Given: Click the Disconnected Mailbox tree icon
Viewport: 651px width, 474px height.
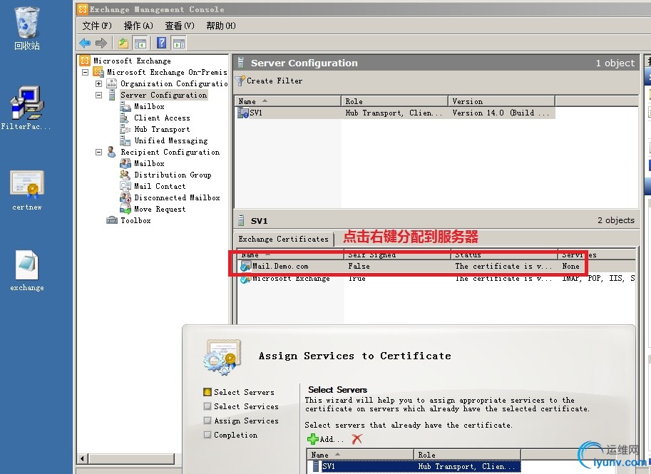Looking at the screenshot, I should 125,197.
